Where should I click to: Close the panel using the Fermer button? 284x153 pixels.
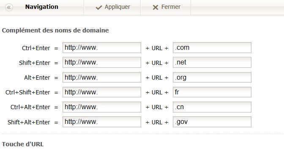166,7
